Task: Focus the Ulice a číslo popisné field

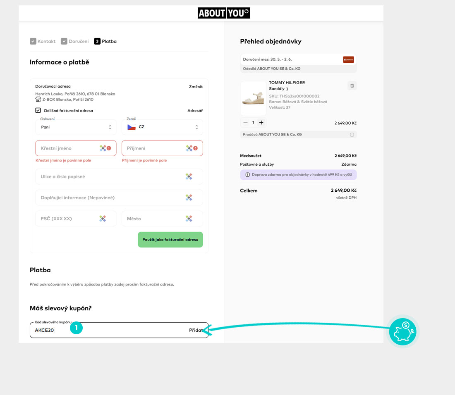Action: click(119, 176)
